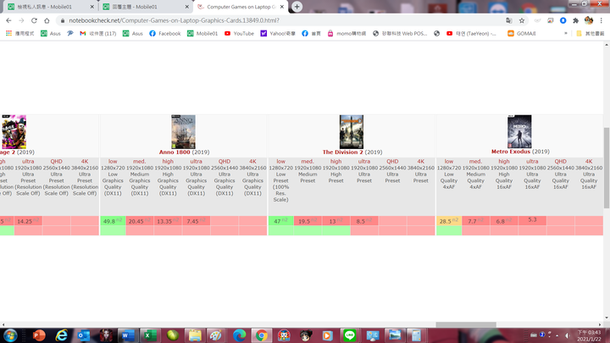The height and width of the screenshot is (343, 610).
Task: Select the 5.3 benchmark cell
Action: (x=532, y=220)
